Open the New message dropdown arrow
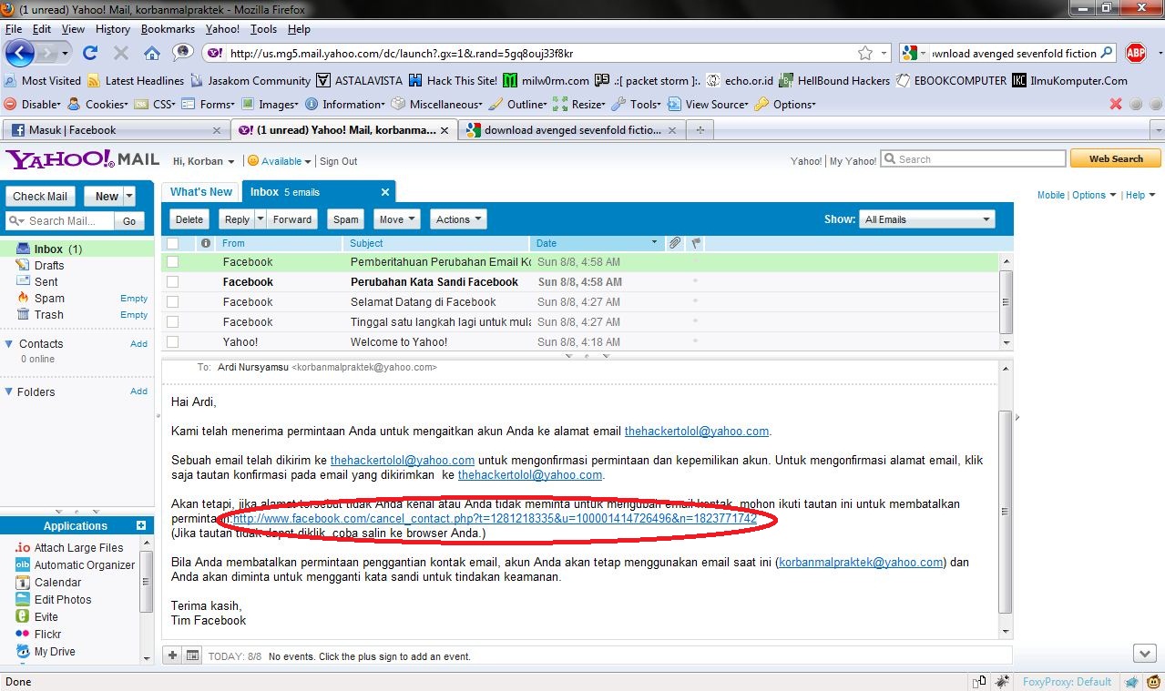Viewport: 1165px width, 691px height. tap(129, 196)
